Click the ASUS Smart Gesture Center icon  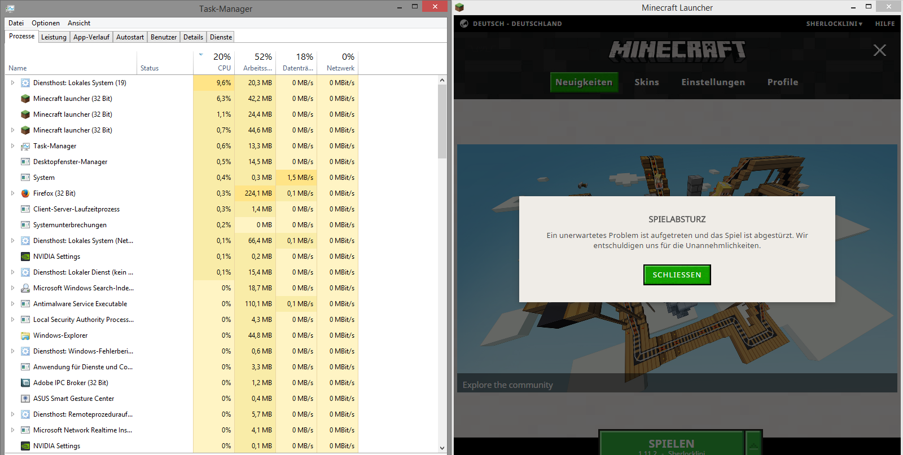pos(25,399)
